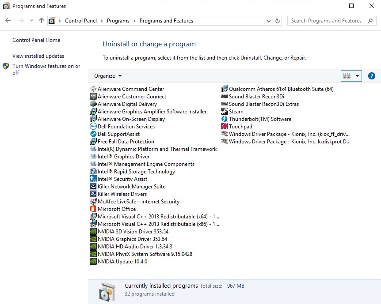Open the recent locations dropdown arrow

point(31,21)
